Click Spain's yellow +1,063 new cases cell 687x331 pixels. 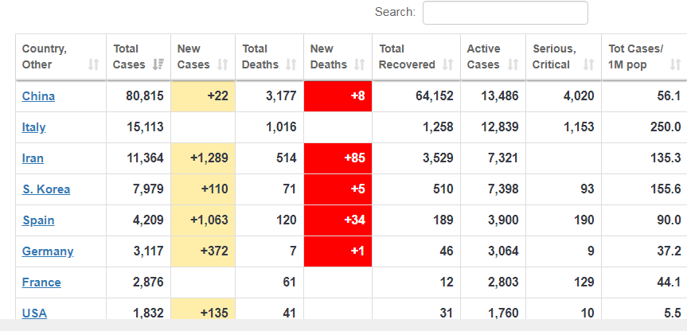(x=202, y=220)
